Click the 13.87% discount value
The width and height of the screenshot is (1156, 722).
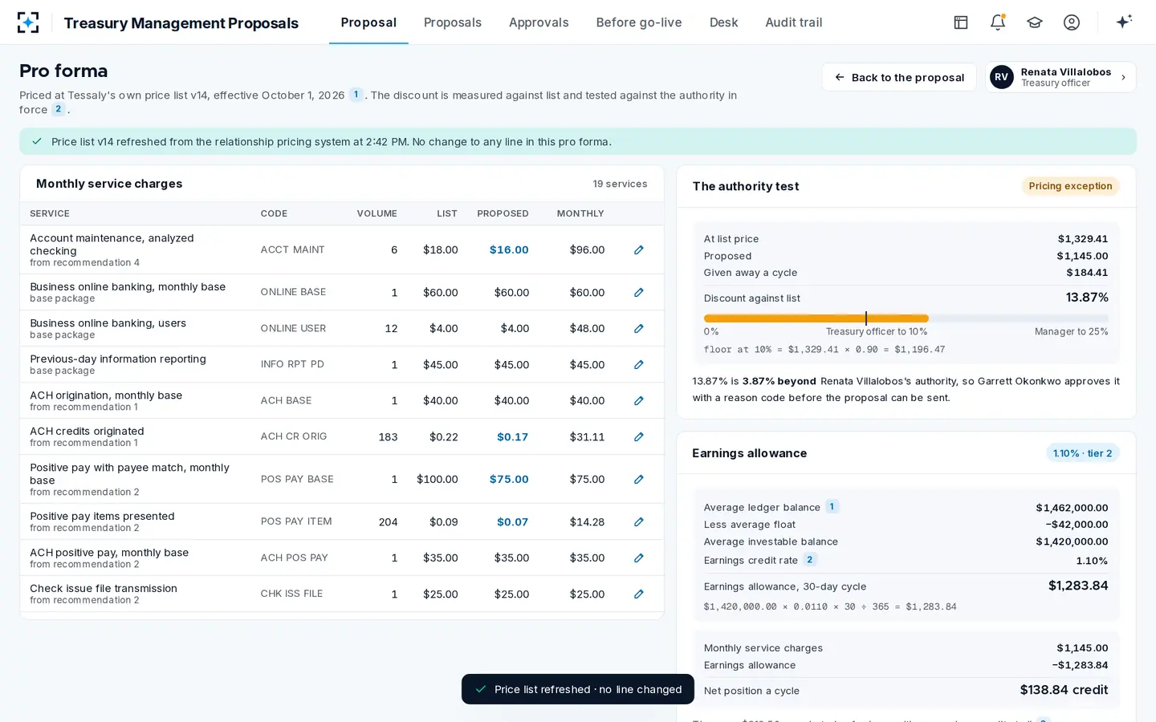point(1087,298)
